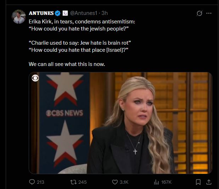Open the @Antunes1 handle link

[x=84, y=13]
